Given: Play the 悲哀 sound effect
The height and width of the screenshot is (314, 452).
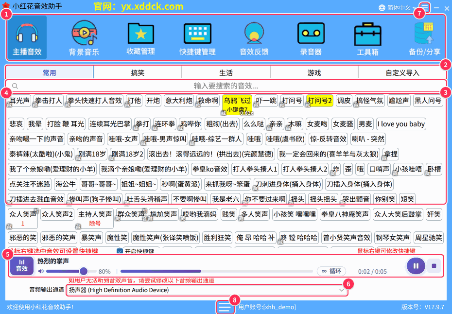Looking at the screenshot, I should point(16,124).
